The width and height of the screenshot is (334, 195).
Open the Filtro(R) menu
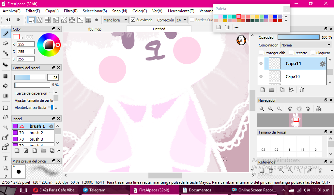pyautogui.click(x=71, y=11)
